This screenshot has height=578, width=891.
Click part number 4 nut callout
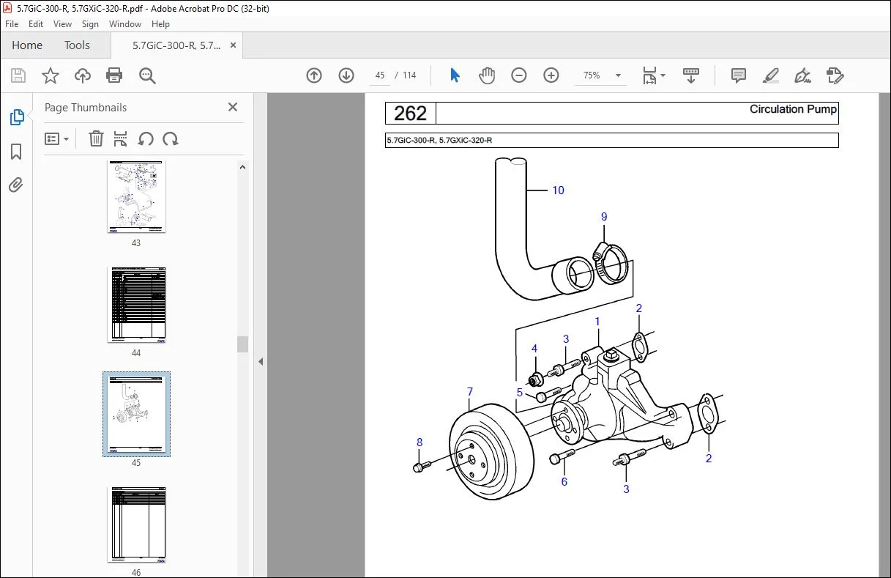point(534,349)
